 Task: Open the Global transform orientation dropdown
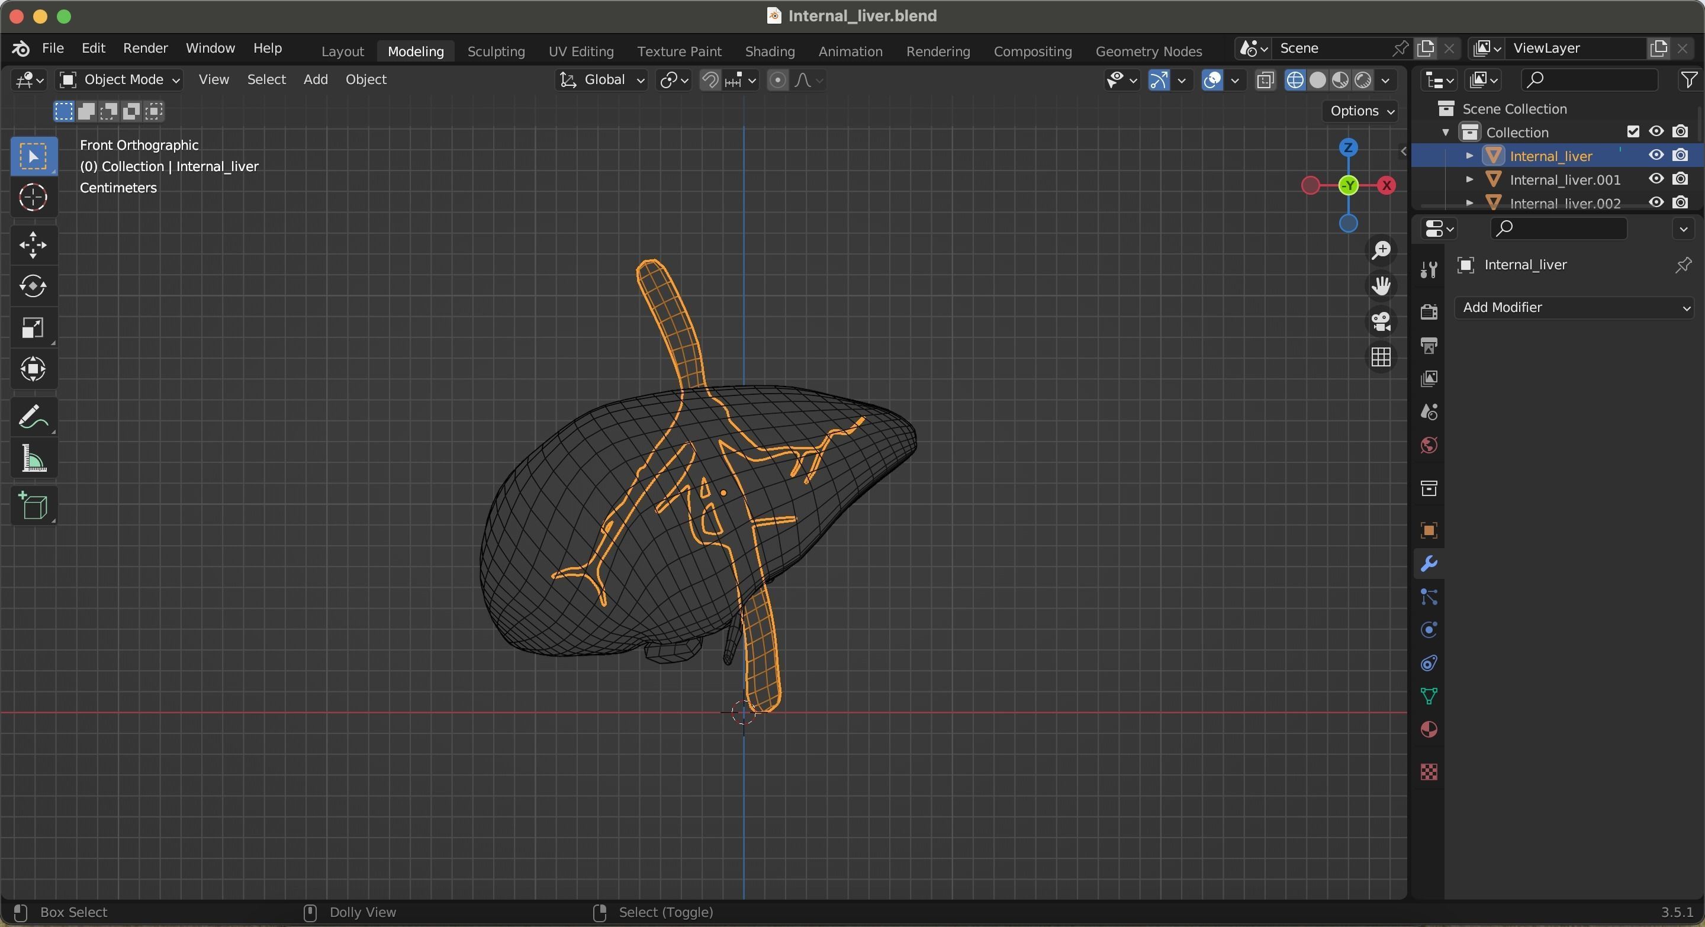[x=601, y=80]
